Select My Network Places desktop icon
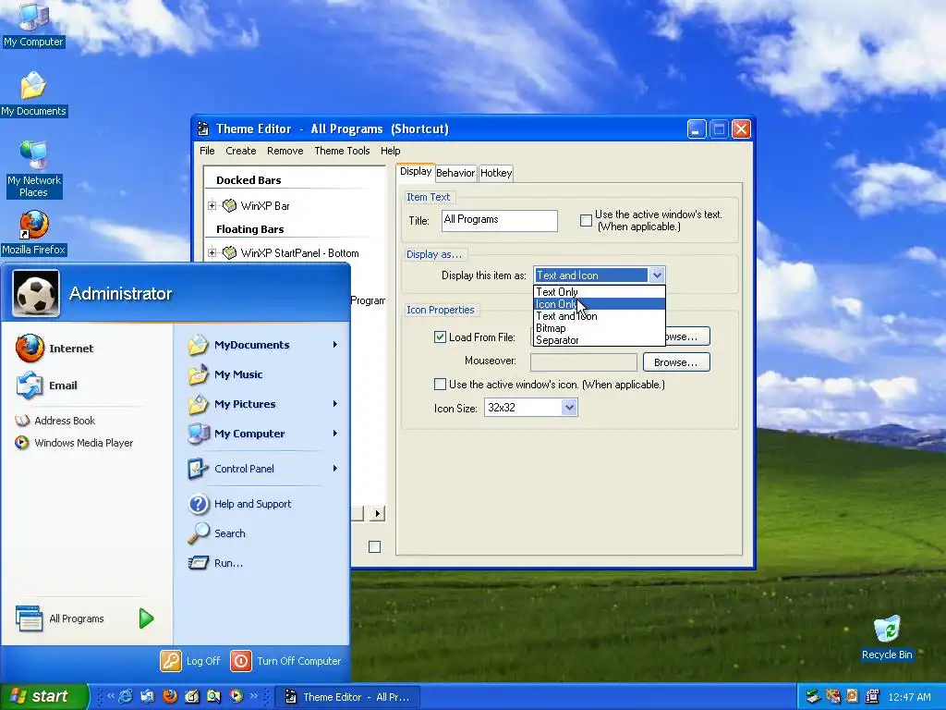Image resolution: width=946 pixels, height=710 pixels. point(34,168)
